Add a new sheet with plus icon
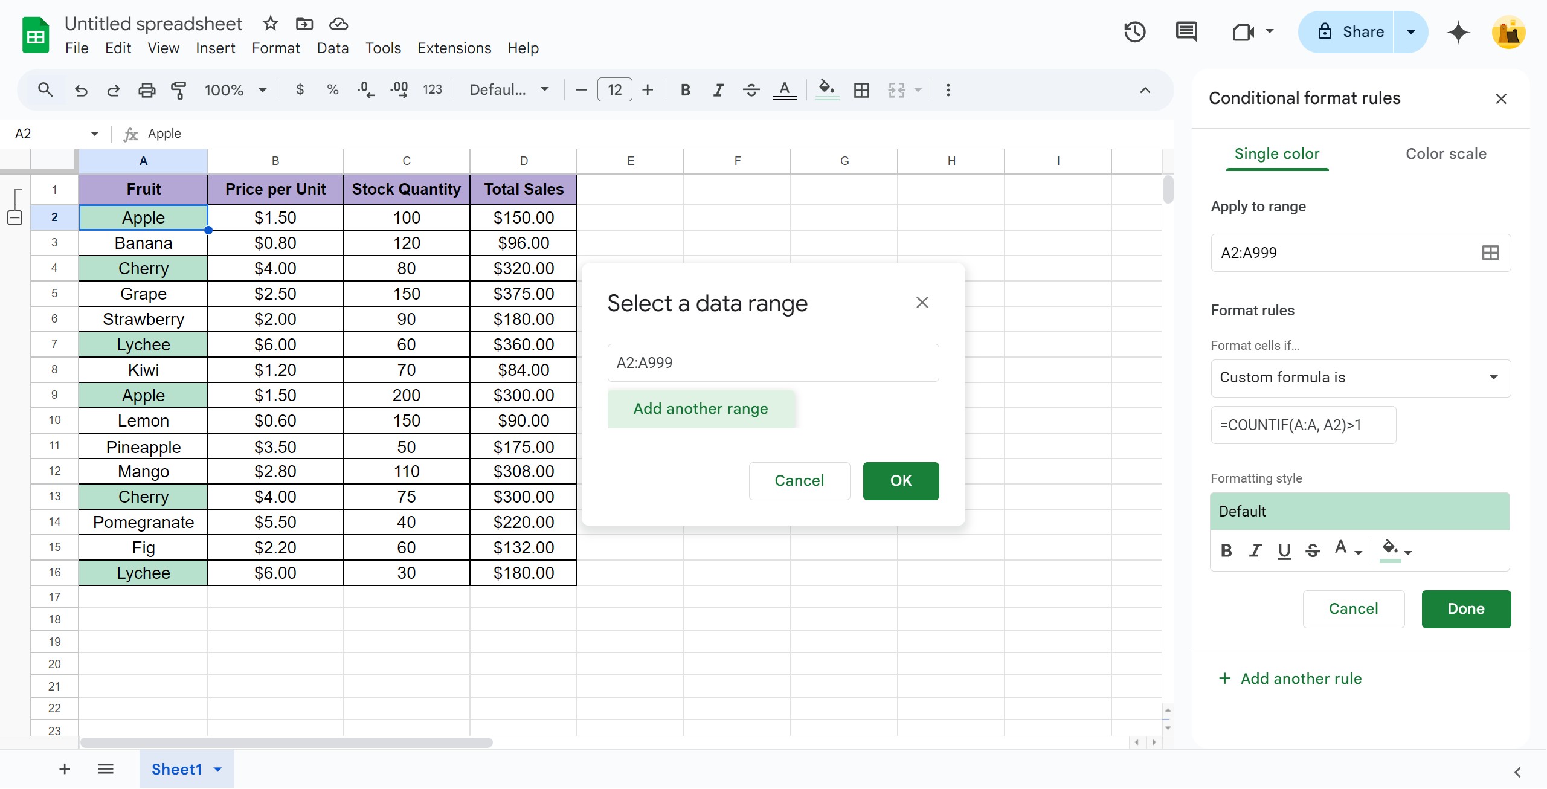The width and height of the screenshot is (1547, 789). (65, 768)
